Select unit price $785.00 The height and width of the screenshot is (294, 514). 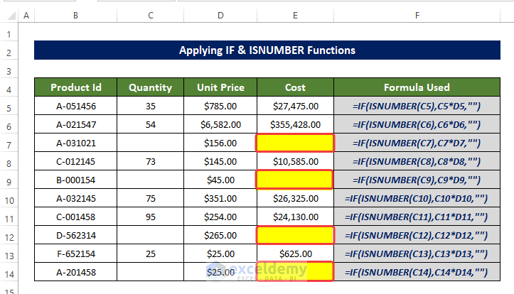tap(220, 106)
